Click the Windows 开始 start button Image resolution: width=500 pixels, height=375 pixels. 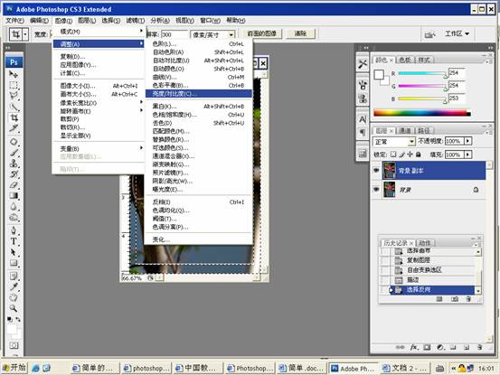click(14, 368)
